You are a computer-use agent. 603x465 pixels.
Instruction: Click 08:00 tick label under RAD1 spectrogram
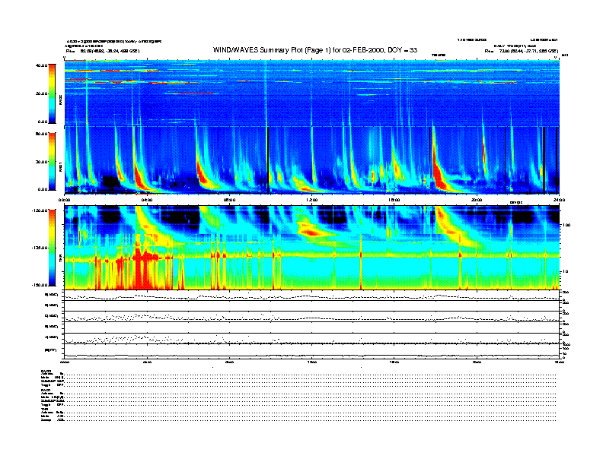click(229, 200)
